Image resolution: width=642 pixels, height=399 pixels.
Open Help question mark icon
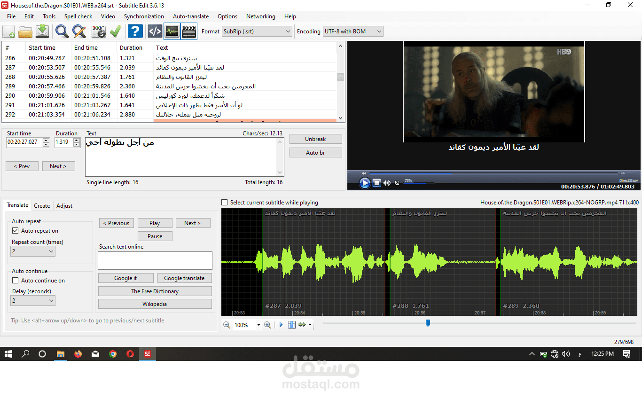135,31
